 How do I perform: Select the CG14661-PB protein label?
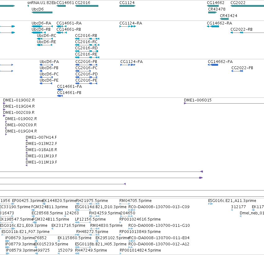coord(69,93)
